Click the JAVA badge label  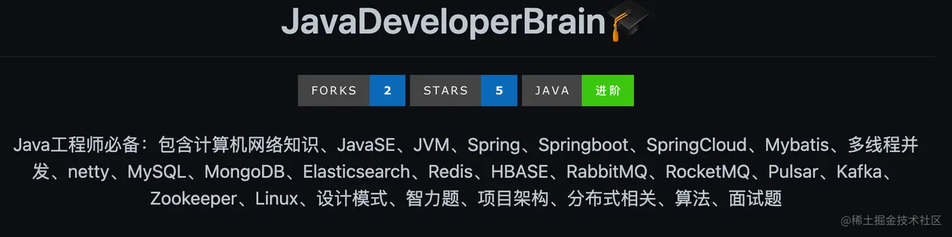tap(552, 91)
